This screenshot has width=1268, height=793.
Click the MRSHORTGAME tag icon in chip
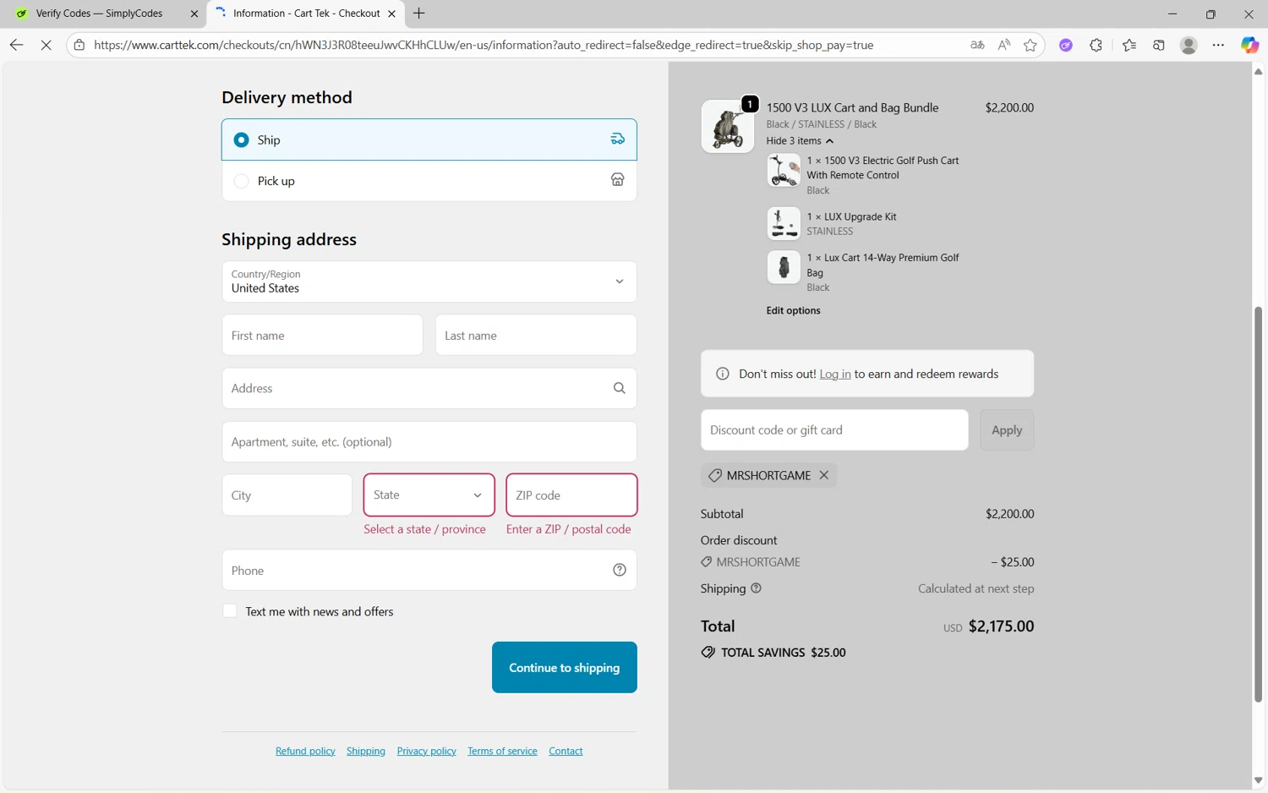point(714,475)
